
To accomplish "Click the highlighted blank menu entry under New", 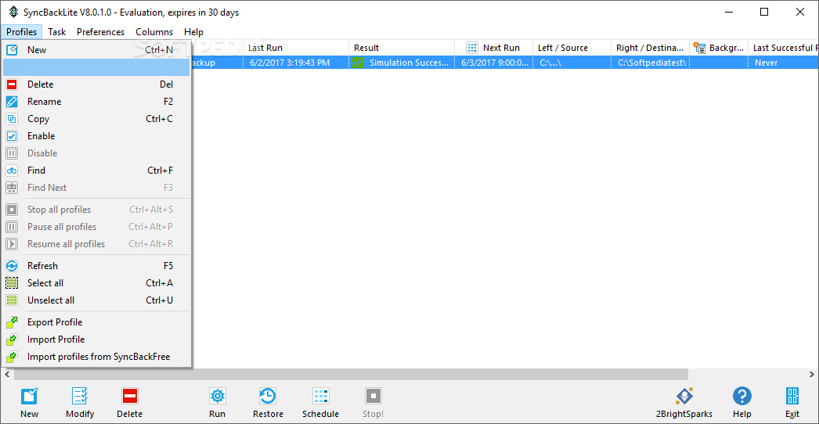I will tap(96, 67).
